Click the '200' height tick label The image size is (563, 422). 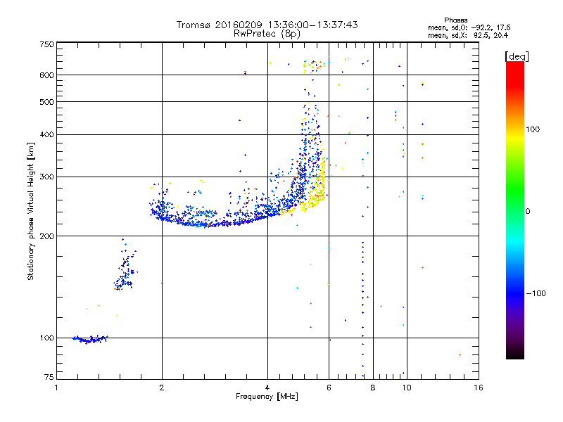click(x=46, y=236)
